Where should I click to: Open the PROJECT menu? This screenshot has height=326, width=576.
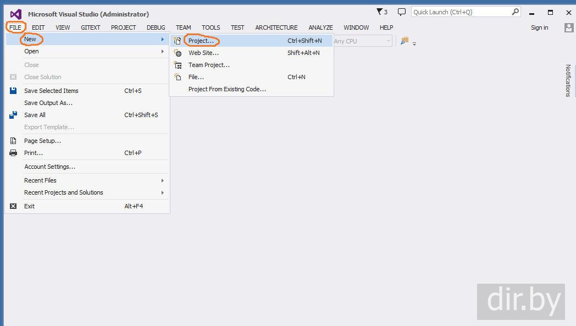[124, 27]
